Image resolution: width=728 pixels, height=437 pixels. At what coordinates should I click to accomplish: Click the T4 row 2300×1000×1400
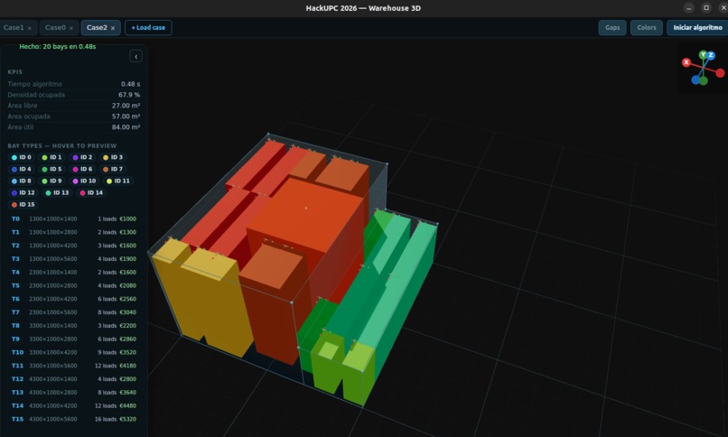(74, 273)
